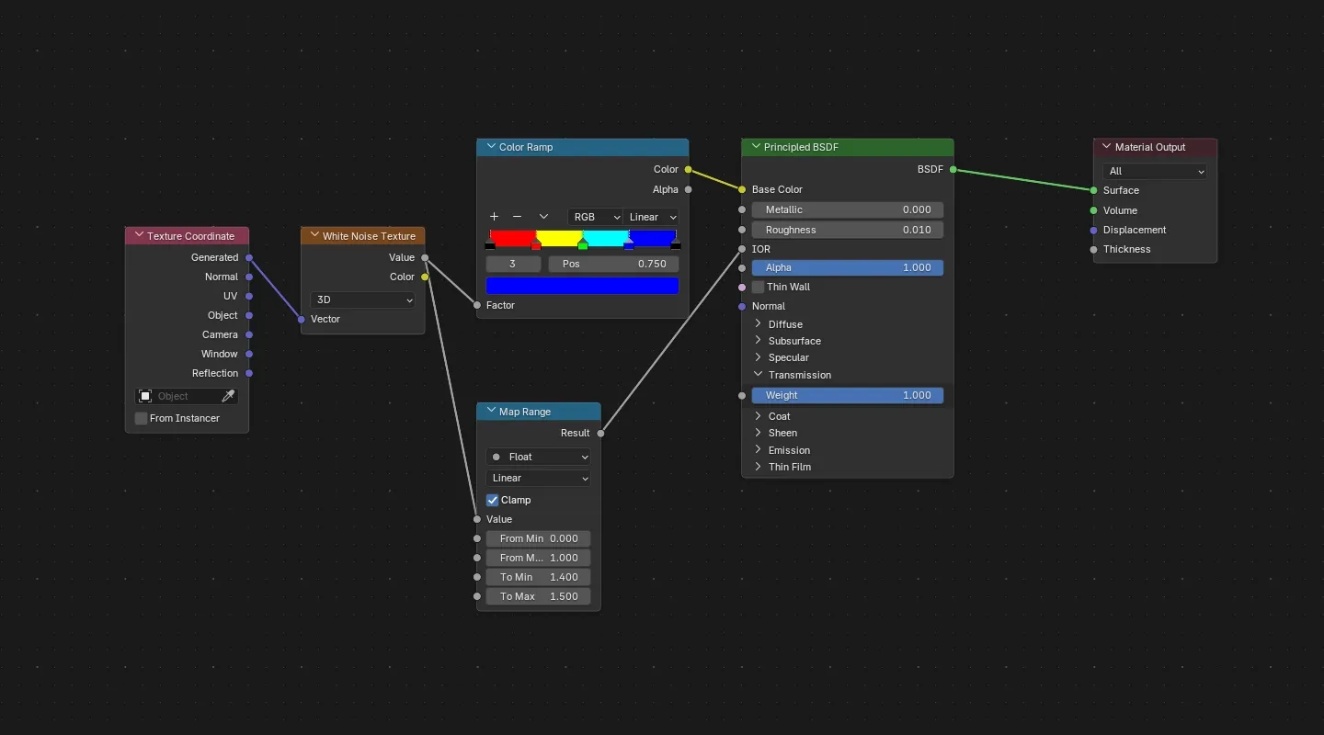This screenshot has height=735, width=1324.
Task: Collapse the Map Range node
Action: (x=491, y=411)
